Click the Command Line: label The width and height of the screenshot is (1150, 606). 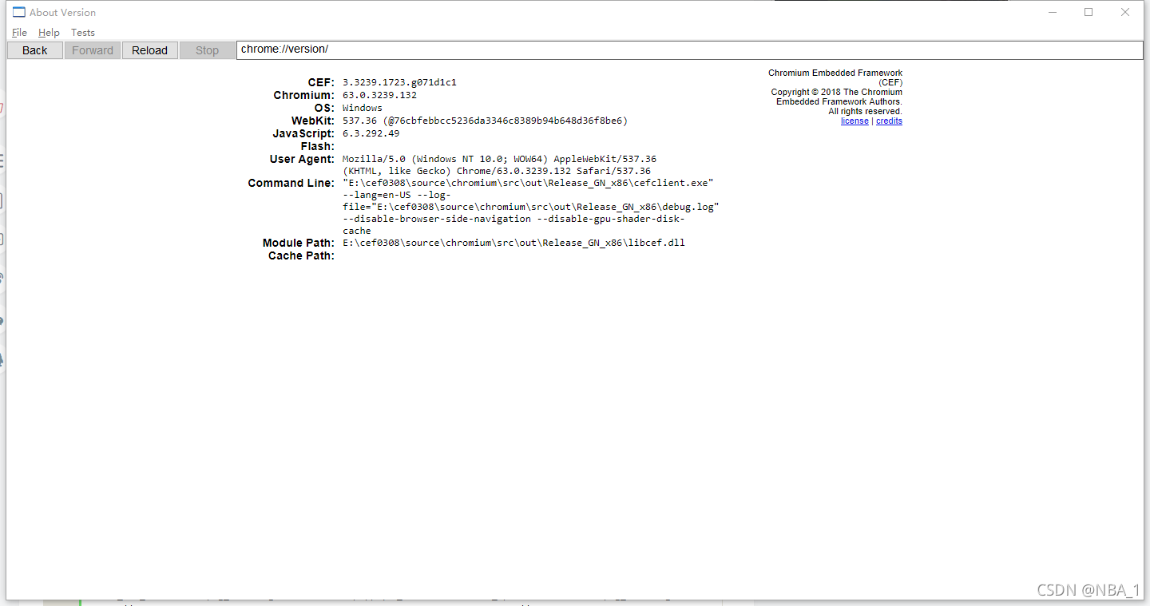[291, 184]
